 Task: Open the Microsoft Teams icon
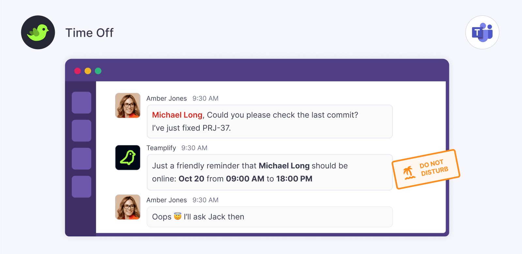click(x=482, y=33)
